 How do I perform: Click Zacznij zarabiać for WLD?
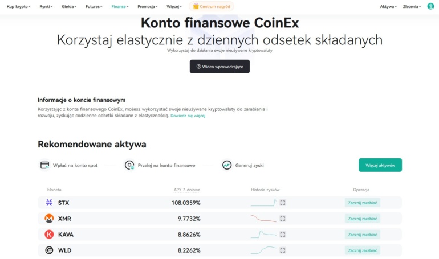coord(363,250)
